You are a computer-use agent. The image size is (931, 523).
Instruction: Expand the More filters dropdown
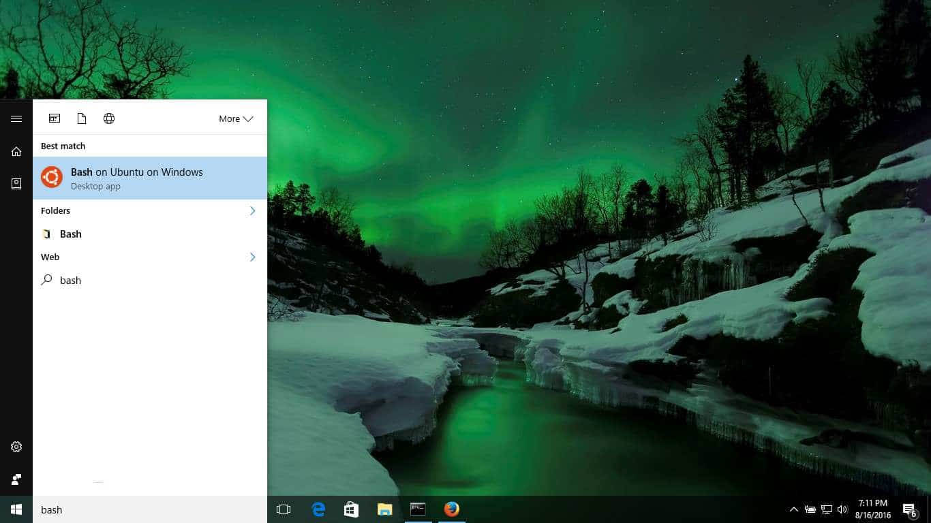(x=236, y=118)
